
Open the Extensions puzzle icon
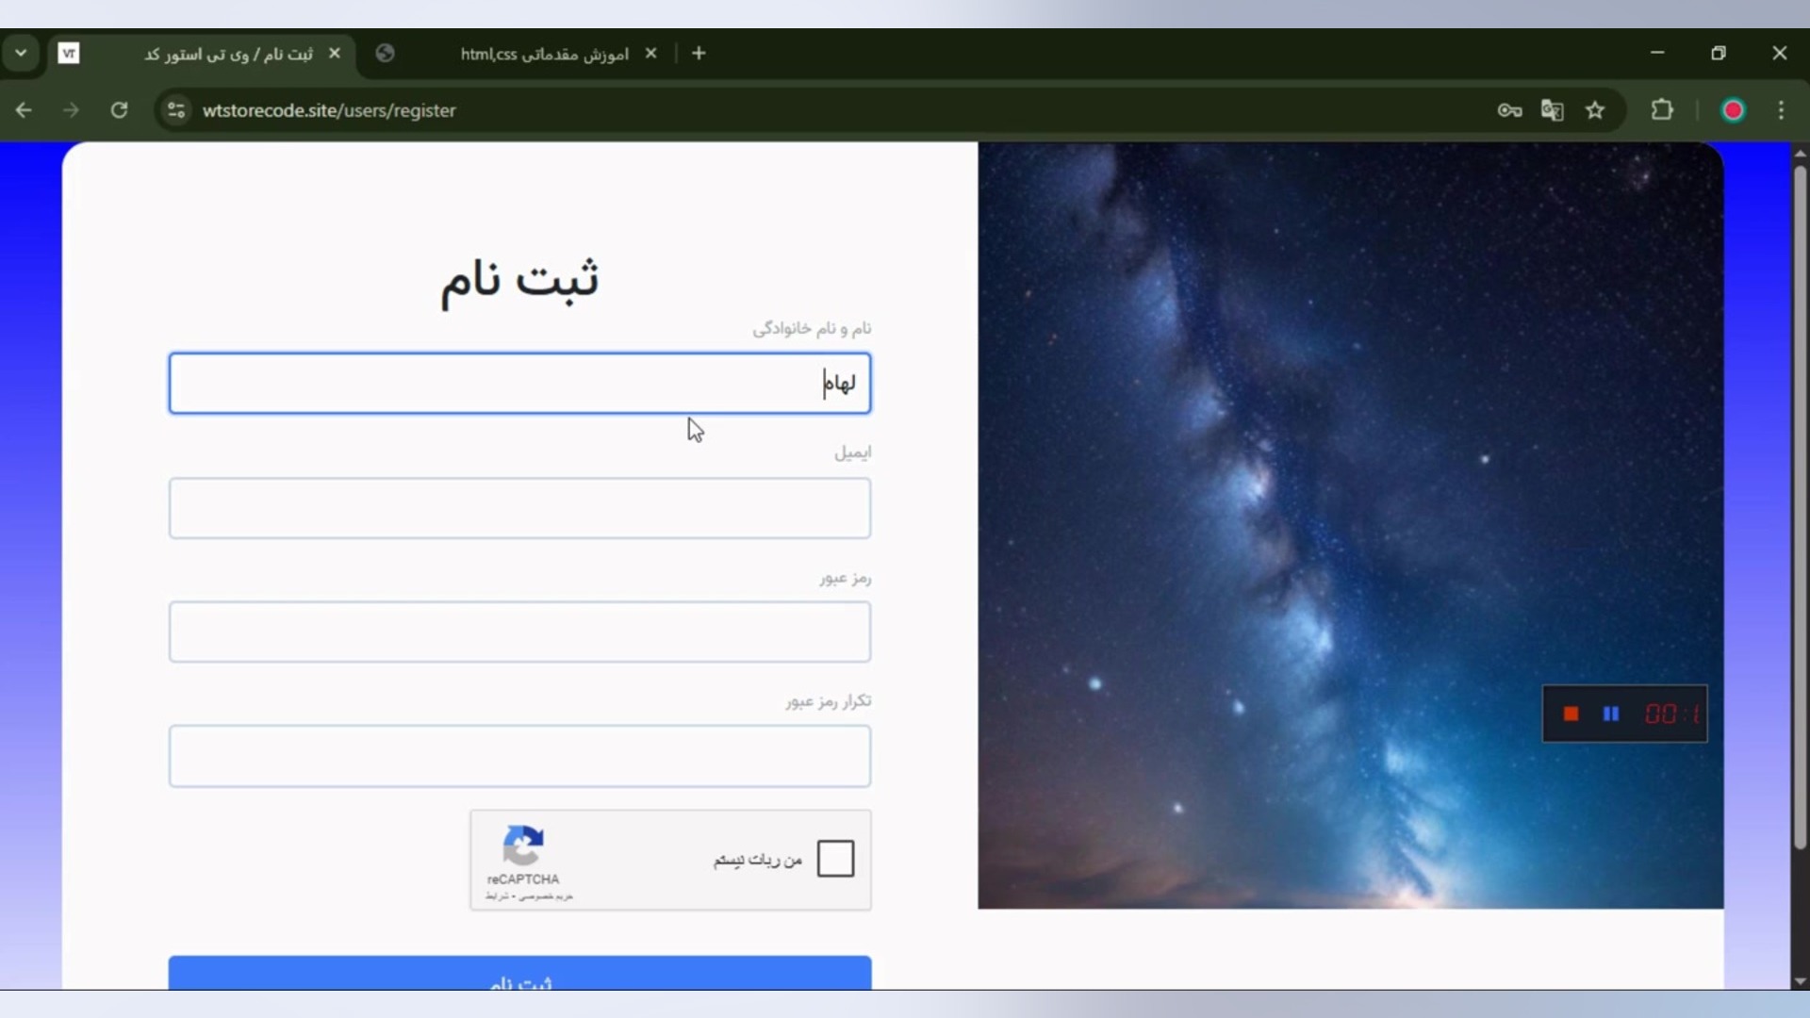(x=1662, y=110)
